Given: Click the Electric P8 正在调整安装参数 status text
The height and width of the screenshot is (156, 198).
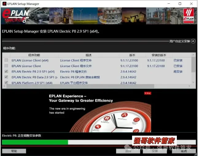Looking at the screenshot, I should (21, 135).
